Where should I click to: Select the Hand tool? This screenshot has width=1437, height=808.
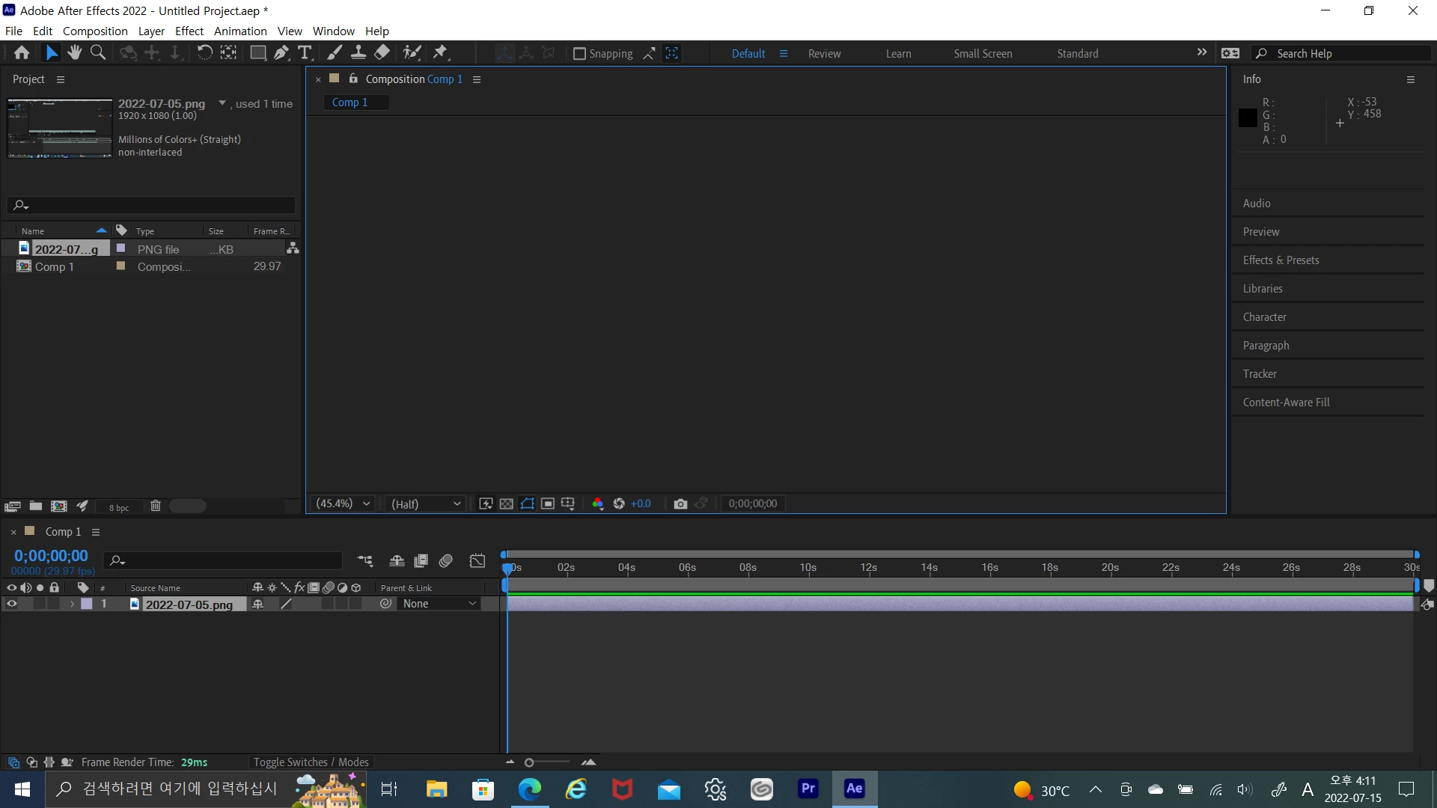(74, 52)
